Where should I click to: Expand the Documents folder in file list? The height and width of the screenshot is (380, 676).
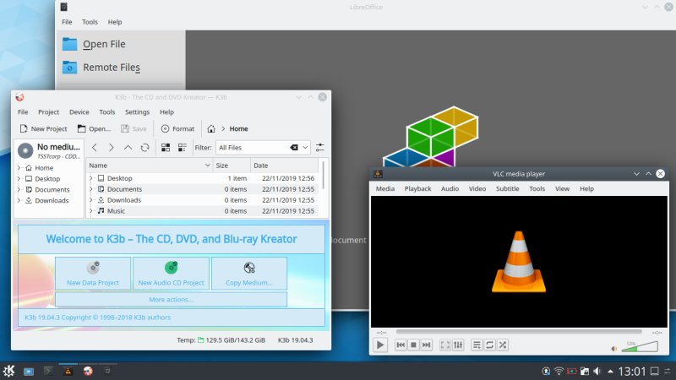click(91, 189)
